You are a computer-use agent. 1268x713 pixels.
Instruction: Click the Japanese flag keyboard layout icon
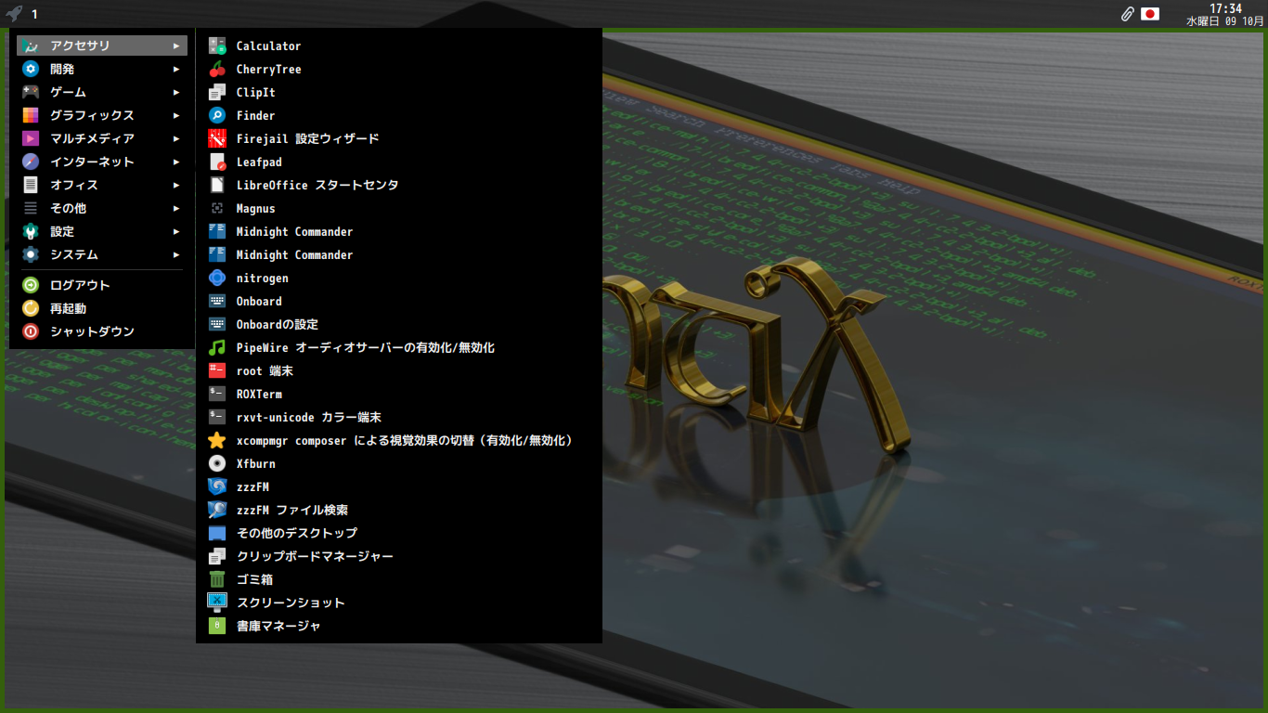pos(1150,14)
